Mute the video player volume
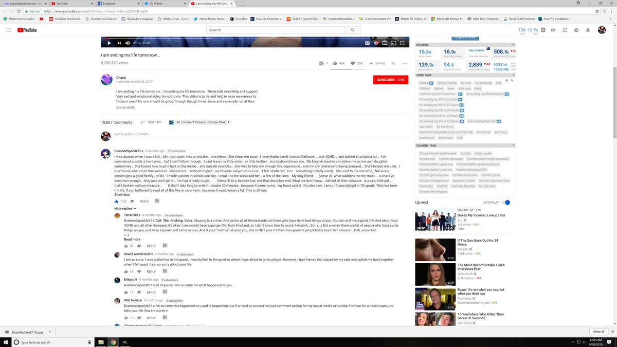Image resolution: width=617 pixels, height=347 pixels. coord(128,43)
